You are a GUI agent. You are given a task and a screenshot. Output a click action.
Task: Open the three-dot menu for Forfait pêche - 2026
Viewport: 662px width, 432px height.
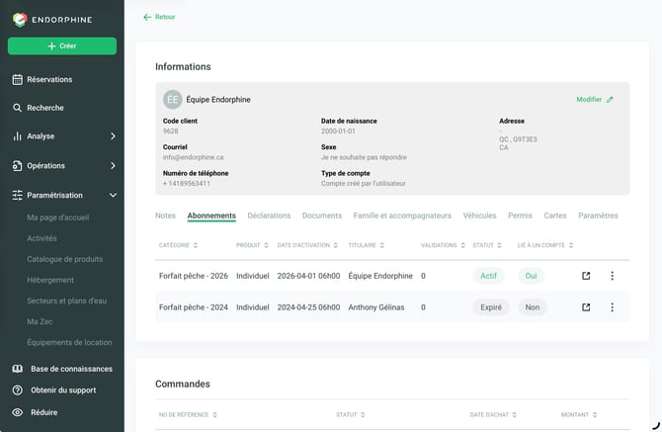[612, 276]
